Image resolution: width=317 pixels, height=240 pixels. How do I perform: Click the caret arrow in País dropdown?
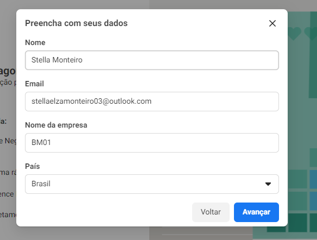(x=268, y=184)
